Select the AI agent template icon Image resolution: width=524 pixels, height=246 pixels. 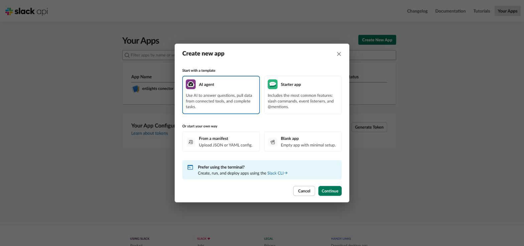point(191,84)
